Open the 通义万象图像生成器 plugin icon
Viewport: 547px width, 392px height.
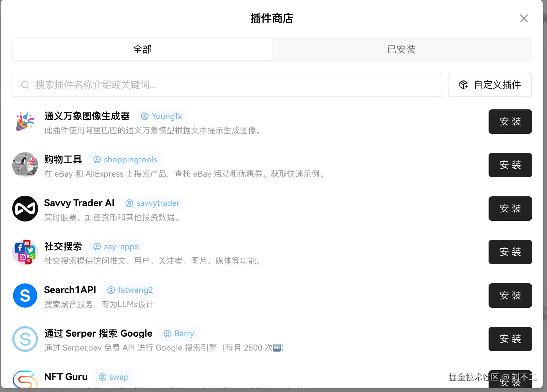pyautogui.click(x=25, y=122)
